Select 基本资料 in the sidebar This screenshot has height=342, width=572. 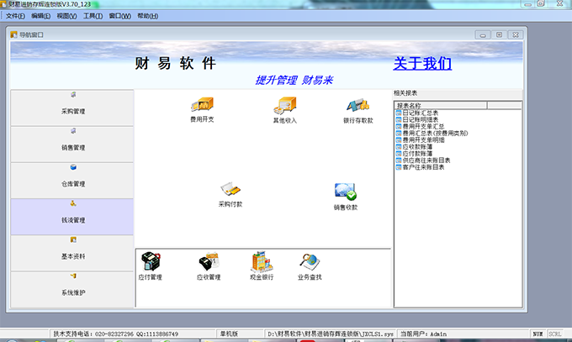(72, 253)
